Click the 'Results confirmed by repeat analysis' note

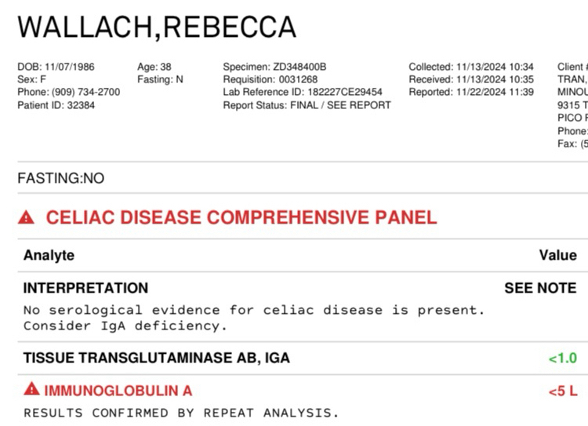(x=181, y=413)
